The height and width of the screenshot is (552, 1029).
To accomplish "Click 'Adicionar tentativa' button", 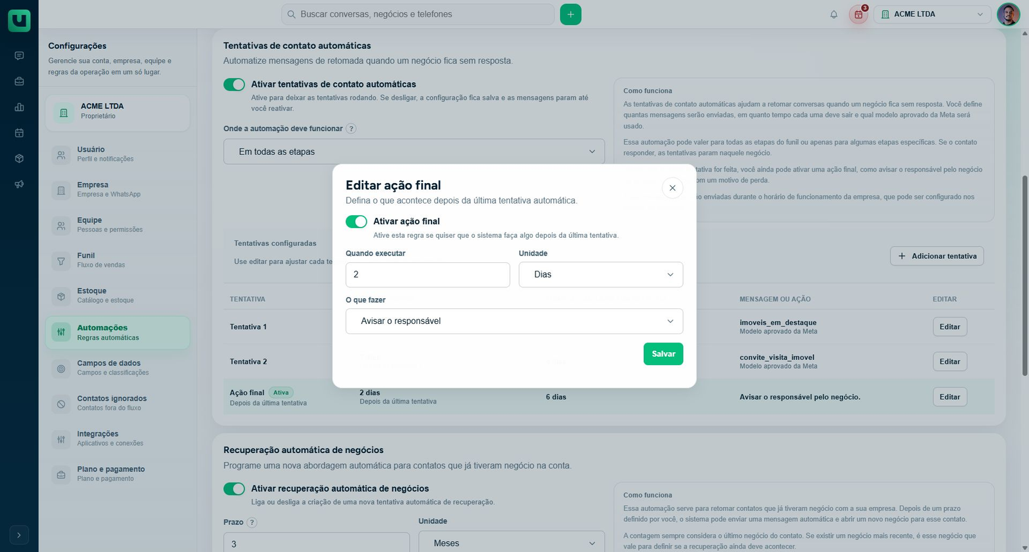I will (x=937, y=256).
